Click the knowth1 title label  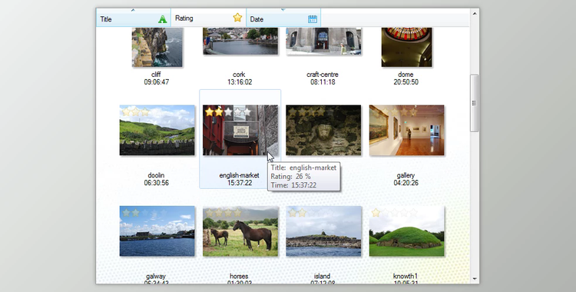pos(406,276)
